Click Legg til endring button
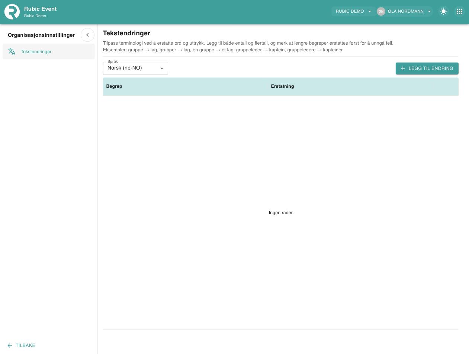The image size is (469, 354). pyautogui.click(x=427, y=68)
